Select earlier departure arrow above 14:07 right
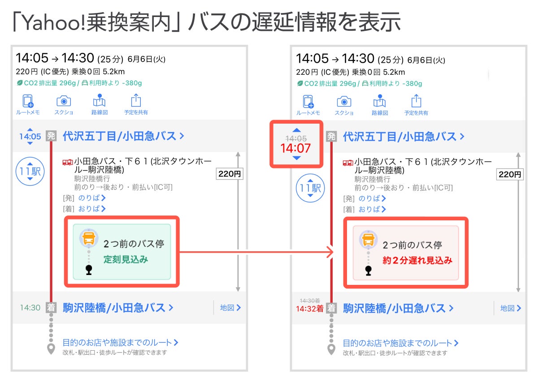Image resolution: width=538 pixels, height=374 pixels. pos(296,130)
